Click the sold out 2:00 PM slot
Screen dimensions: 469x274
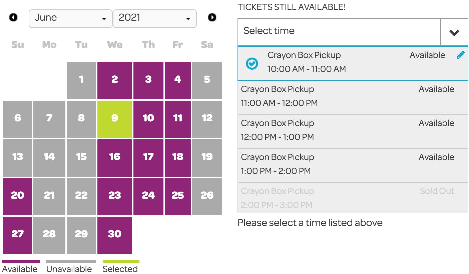pos(353,198)
